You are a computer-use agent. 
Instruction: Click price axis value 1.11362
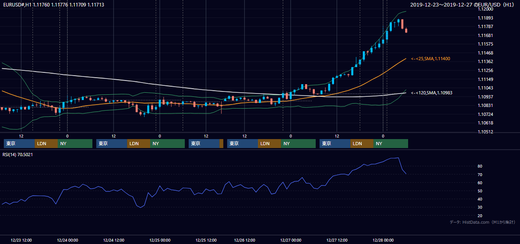(x=485, y=61)
